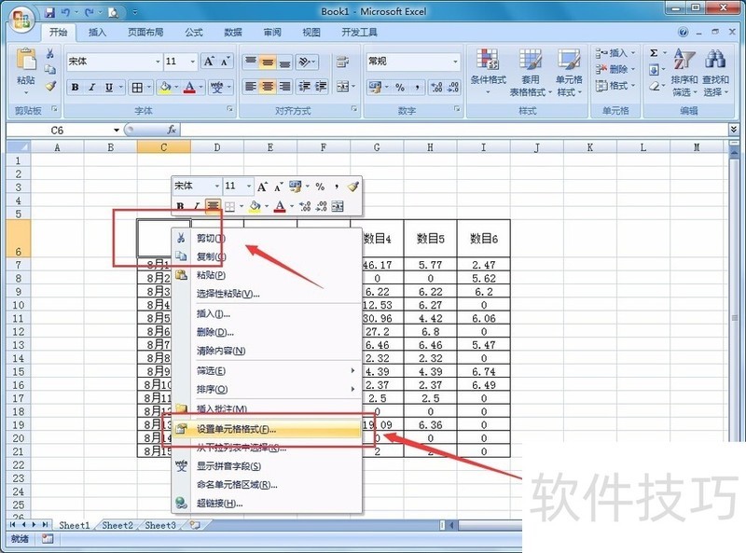746x553 pixels.
Task: Expand the Name Box dropdown
Action: point(116,130)
